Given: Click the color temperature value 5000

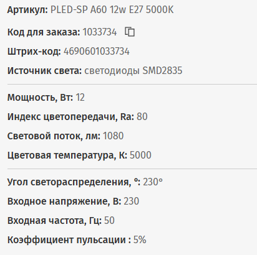Looking at the screenshot, I should [140, 155].
